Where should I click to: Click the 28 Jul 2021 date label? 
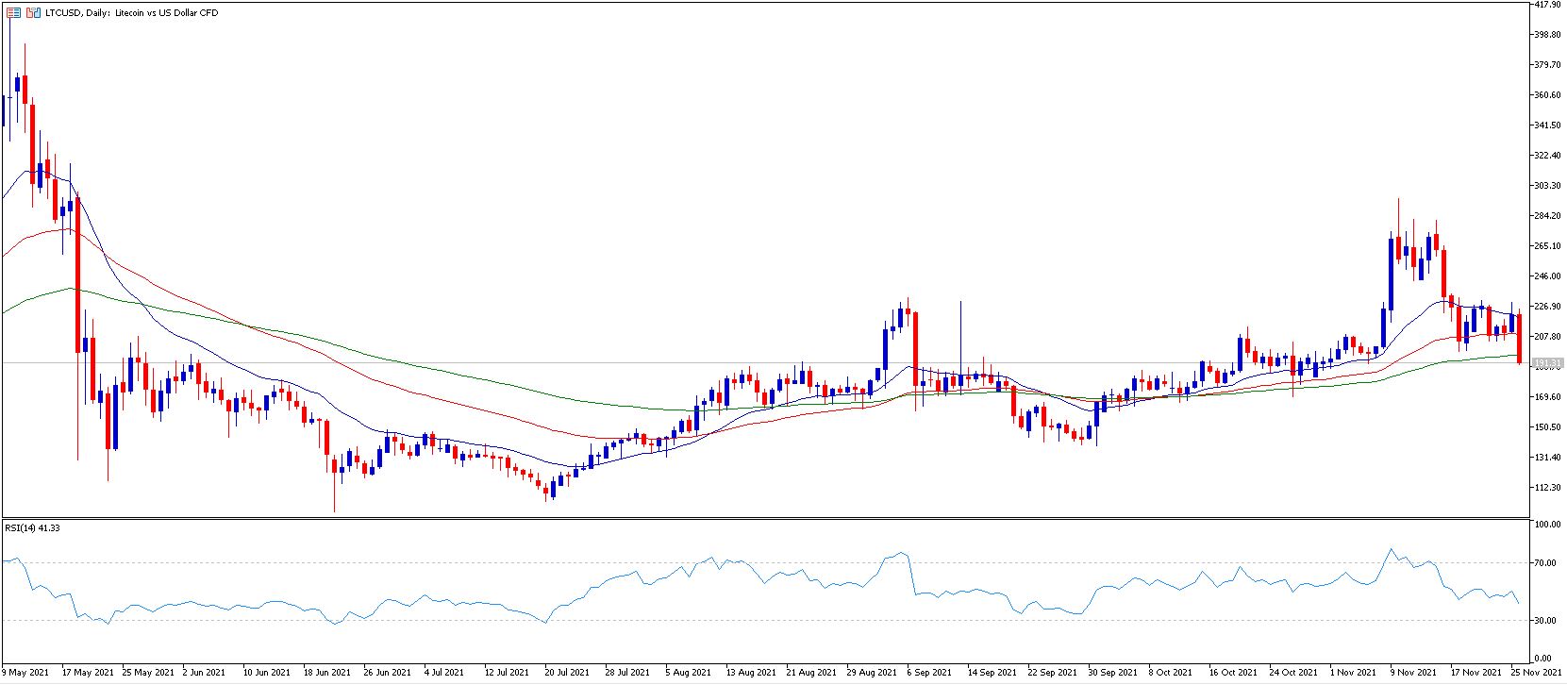[x=629, y=673]
